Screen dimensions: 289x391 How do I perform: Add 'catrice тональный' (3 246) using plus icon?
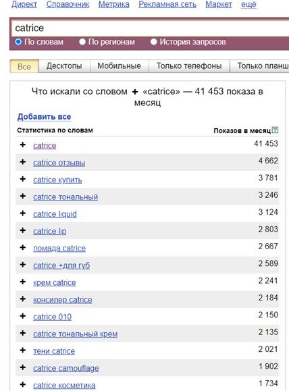[x=23, y=197]
